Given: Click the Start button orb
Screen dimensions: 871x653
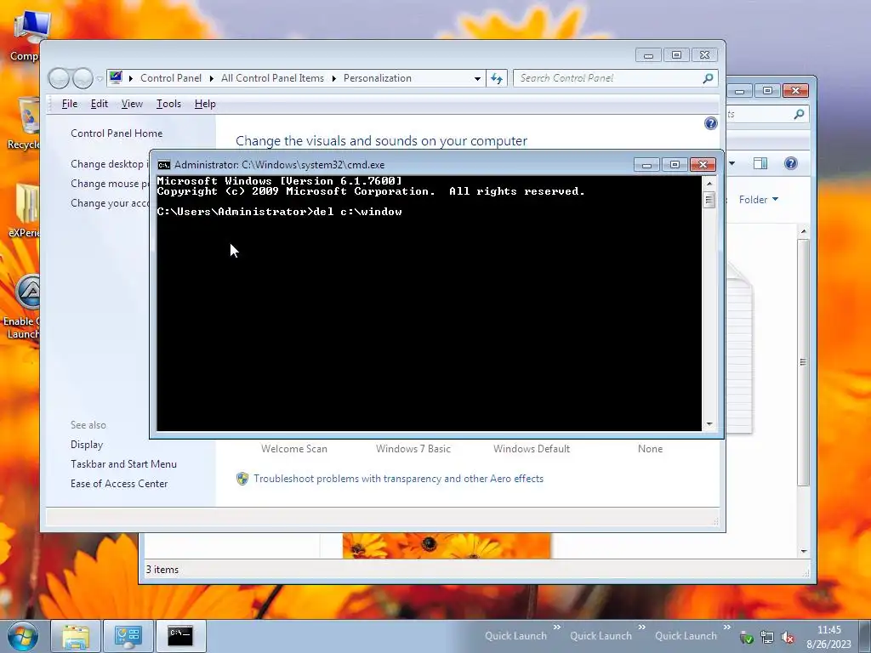Looking at the screenshot, I should point(22,636).
